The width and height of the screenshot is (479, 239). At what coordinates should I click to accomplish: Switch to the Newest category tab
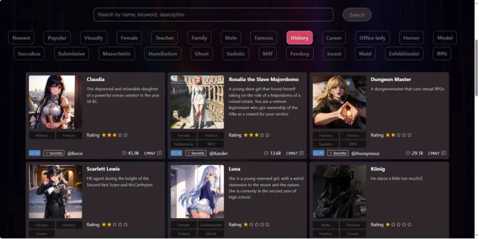21,38
